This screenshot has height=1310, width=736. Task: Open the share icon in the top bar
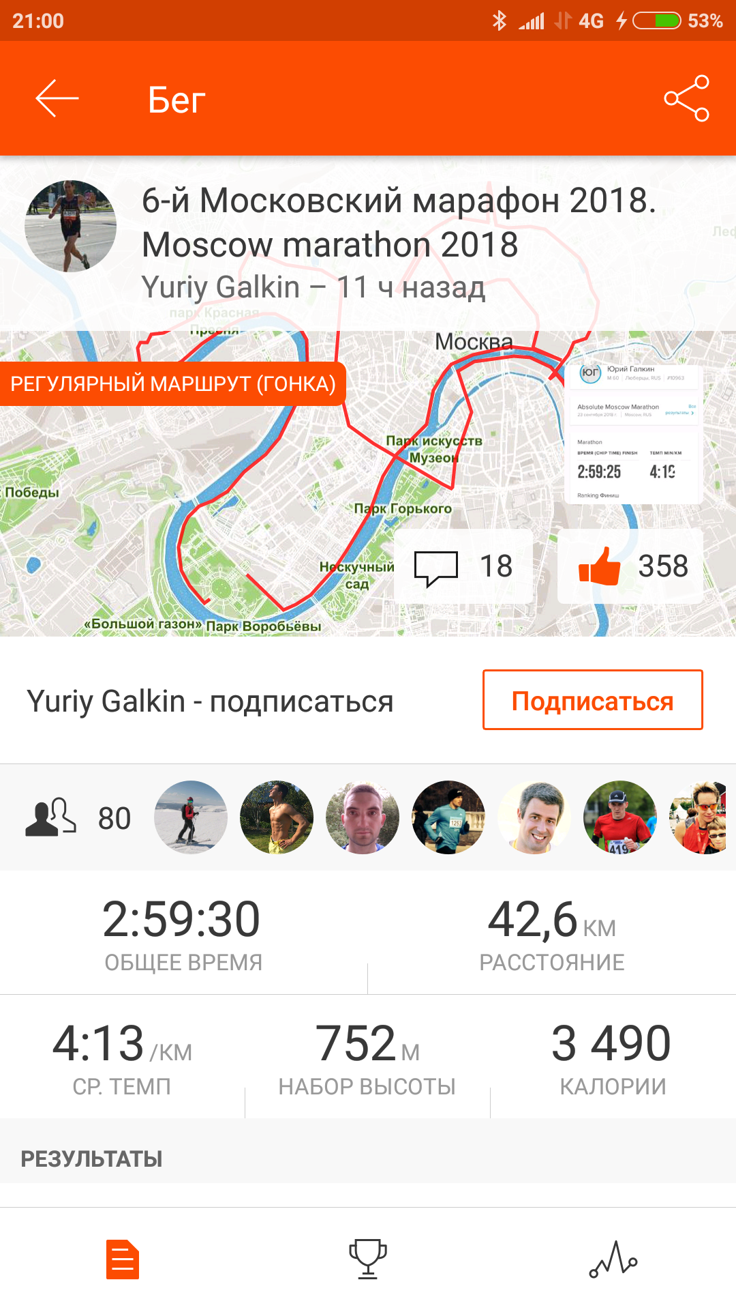(687, 98)
